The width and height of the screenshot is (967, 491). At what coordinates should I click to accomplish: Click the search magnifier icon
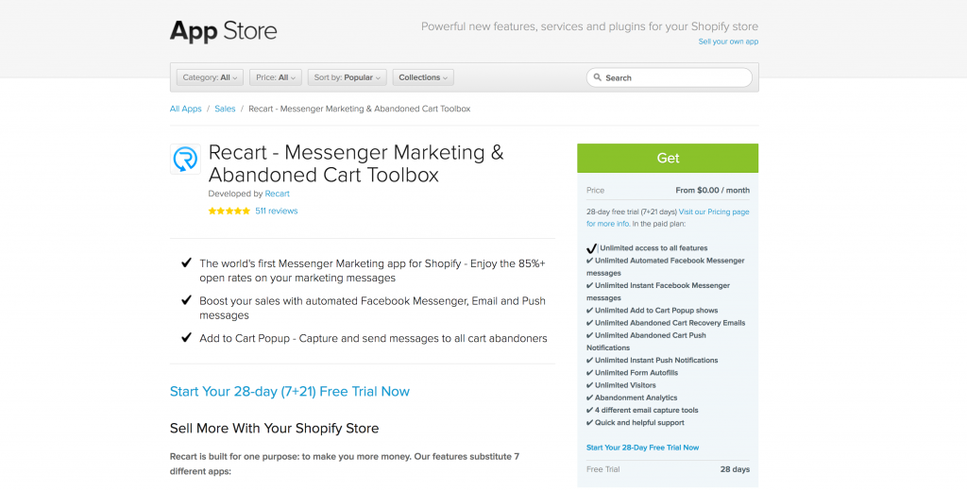coord(597,77)
